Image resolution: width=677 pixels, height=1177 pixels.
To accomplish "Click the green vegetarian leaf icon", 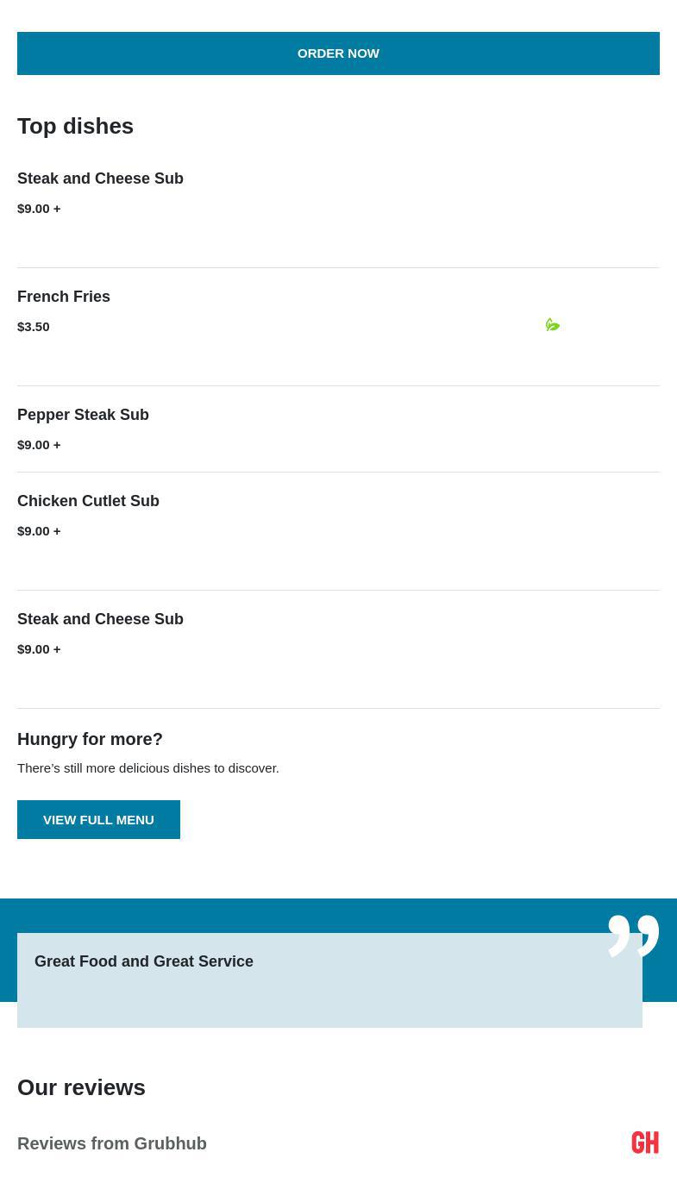I will [x=553, y=325].
